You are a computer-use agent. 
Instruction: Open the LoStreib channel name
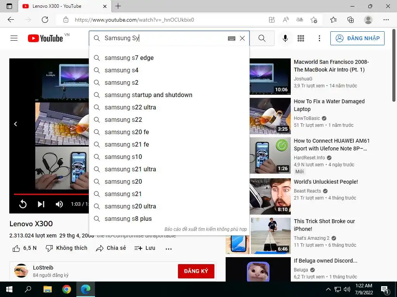pos(43,268)
